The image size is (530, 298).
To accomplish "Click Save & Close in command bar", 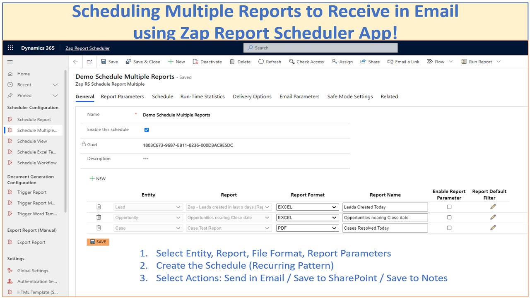I will [143, 62].
